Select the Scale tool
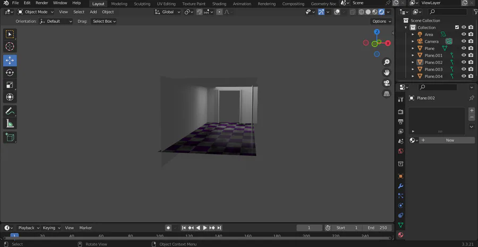The width and height of the screenshot is (478, 247). 10,85
